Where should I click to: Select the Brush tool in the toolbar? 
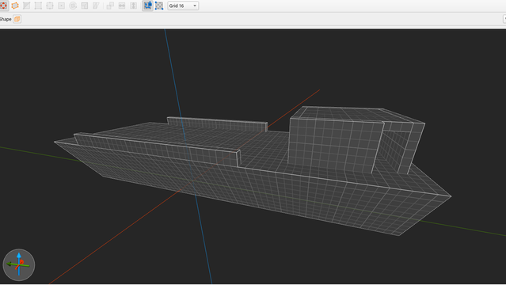tap(3, 6)
